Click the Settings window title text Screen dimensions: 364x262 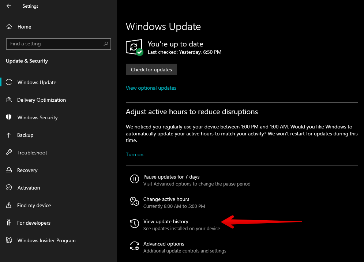pyautogui.click(x=30, y=6)
